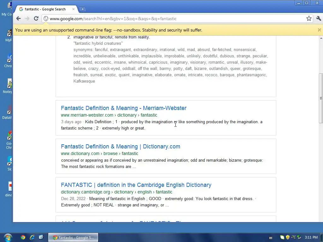Click 'The most fantastic rock formations are ...' text
The width and height of the screenshot is (323, 242).
[98, 167]
